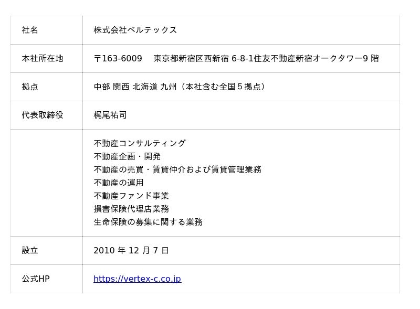Click the founding date 2010 年 12 月 7 日
420x309 pixels.
point(131,251)
